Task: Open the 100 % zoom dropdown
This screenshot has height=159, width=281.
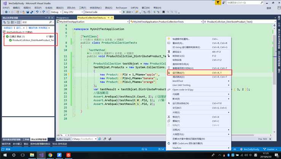Action: click(61, 135)
